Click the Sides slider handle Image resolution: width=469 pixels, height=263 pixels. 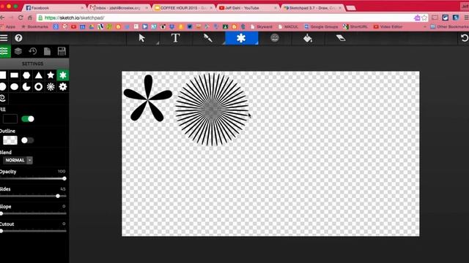(58, 196)
